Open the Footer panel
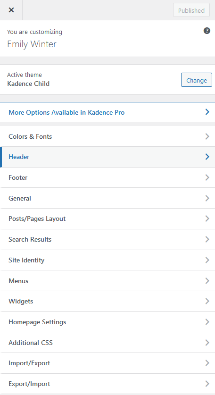The width and height of the screenshot is (215, 395). [107, 177]
